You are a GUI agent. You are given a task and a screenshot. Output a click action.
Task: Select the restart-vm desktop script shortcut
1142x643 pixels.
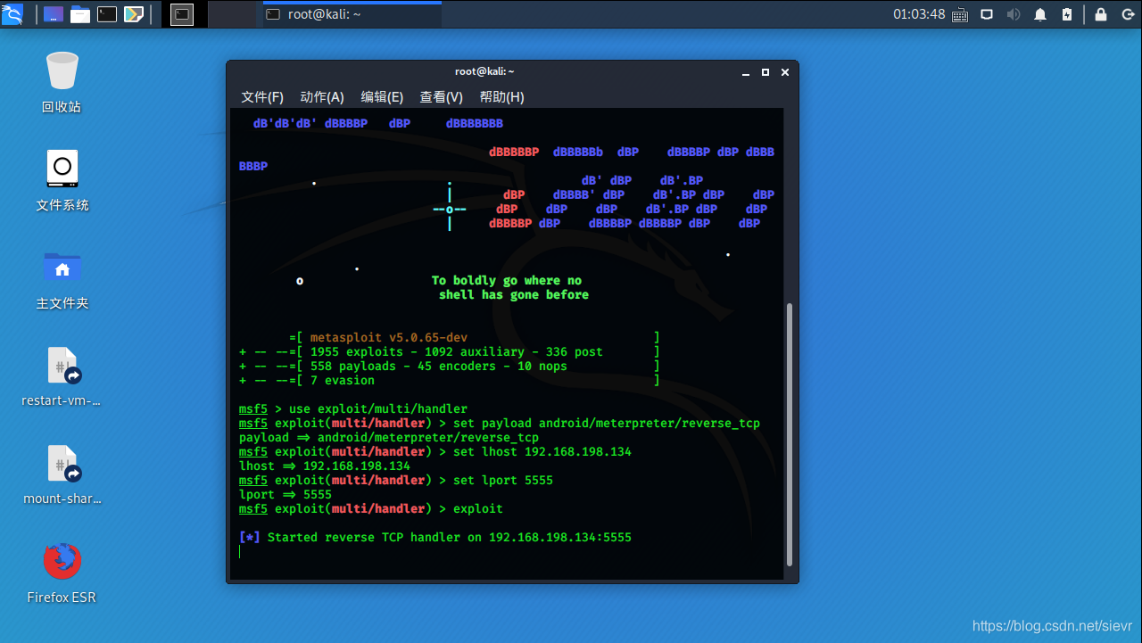[62, 377]
